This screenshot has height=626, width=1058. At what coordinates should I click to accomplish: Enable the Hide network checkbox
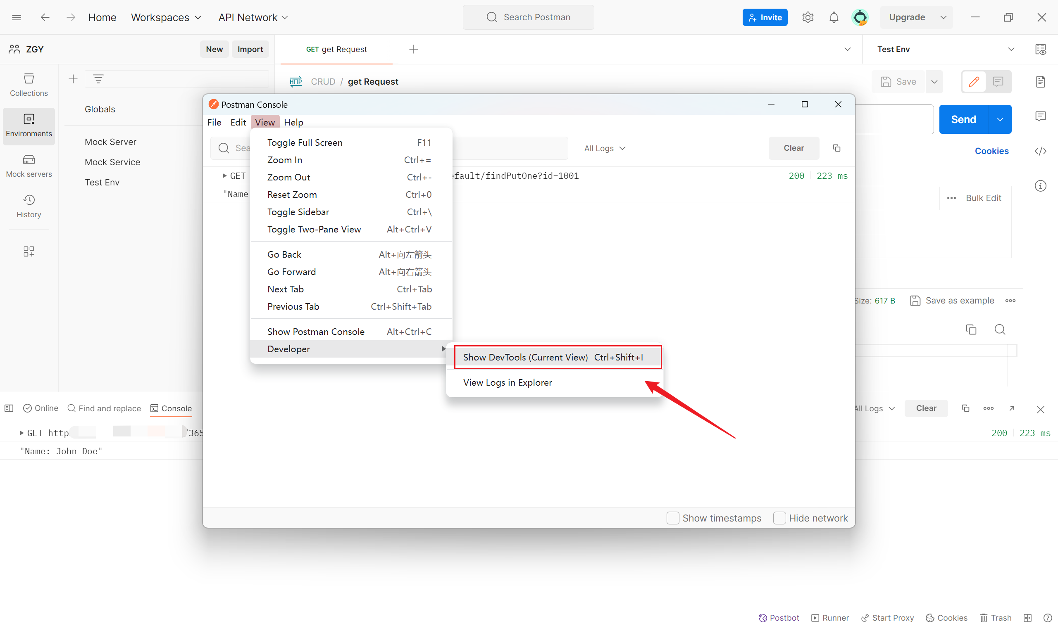tap(779, 518)
